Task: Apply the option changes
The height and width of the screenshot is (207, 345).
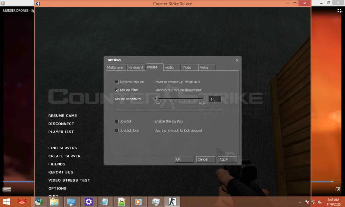Action: click(x=227, y=159)
